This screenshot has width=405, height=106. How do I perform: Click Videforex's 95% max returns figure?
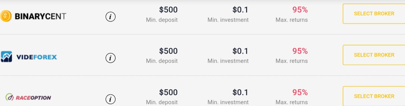[300, 51]
